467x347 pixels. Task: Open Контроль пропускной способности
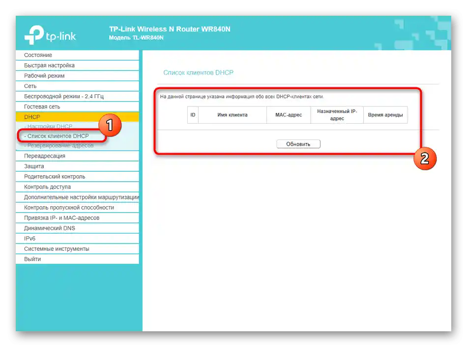click(x=78, y=208)
